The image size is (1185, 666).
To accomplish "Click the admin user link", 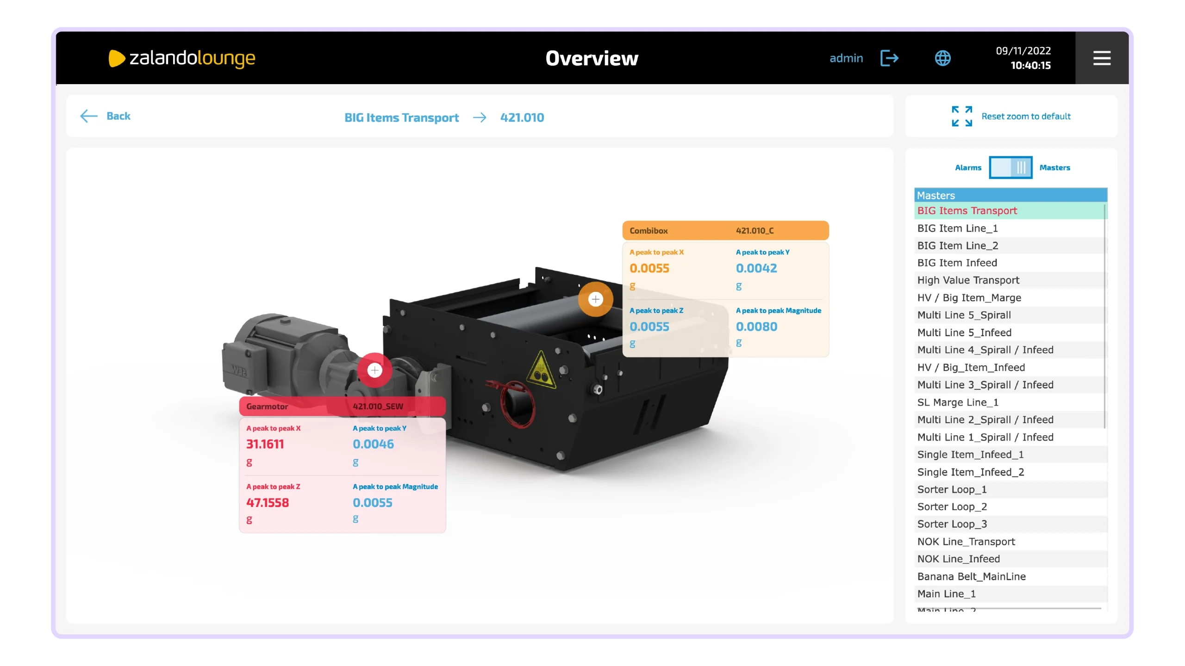I will point(846,58).
